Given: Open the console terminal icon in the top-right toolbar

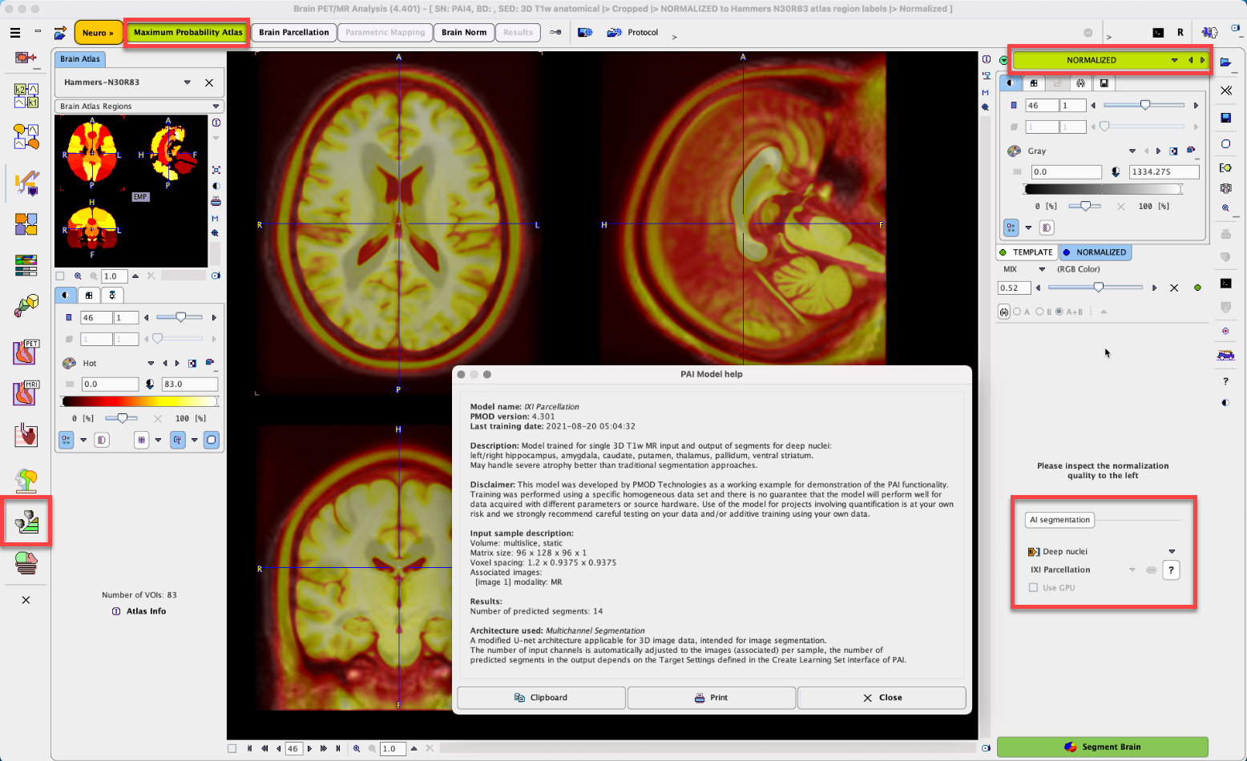Looking at the screenshot, I should pos(1158,33).
